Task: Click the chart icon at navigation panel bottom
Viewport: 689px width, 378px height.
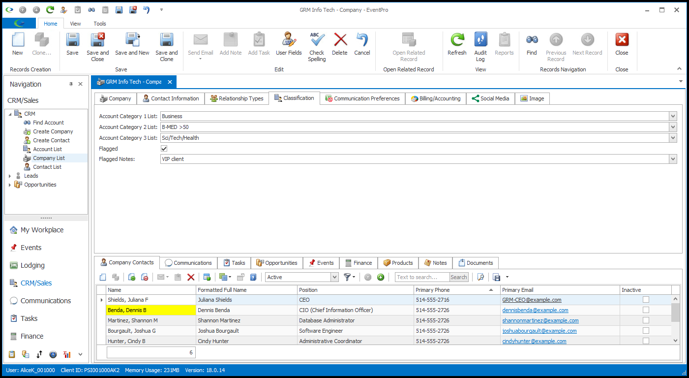Action: 67,354
